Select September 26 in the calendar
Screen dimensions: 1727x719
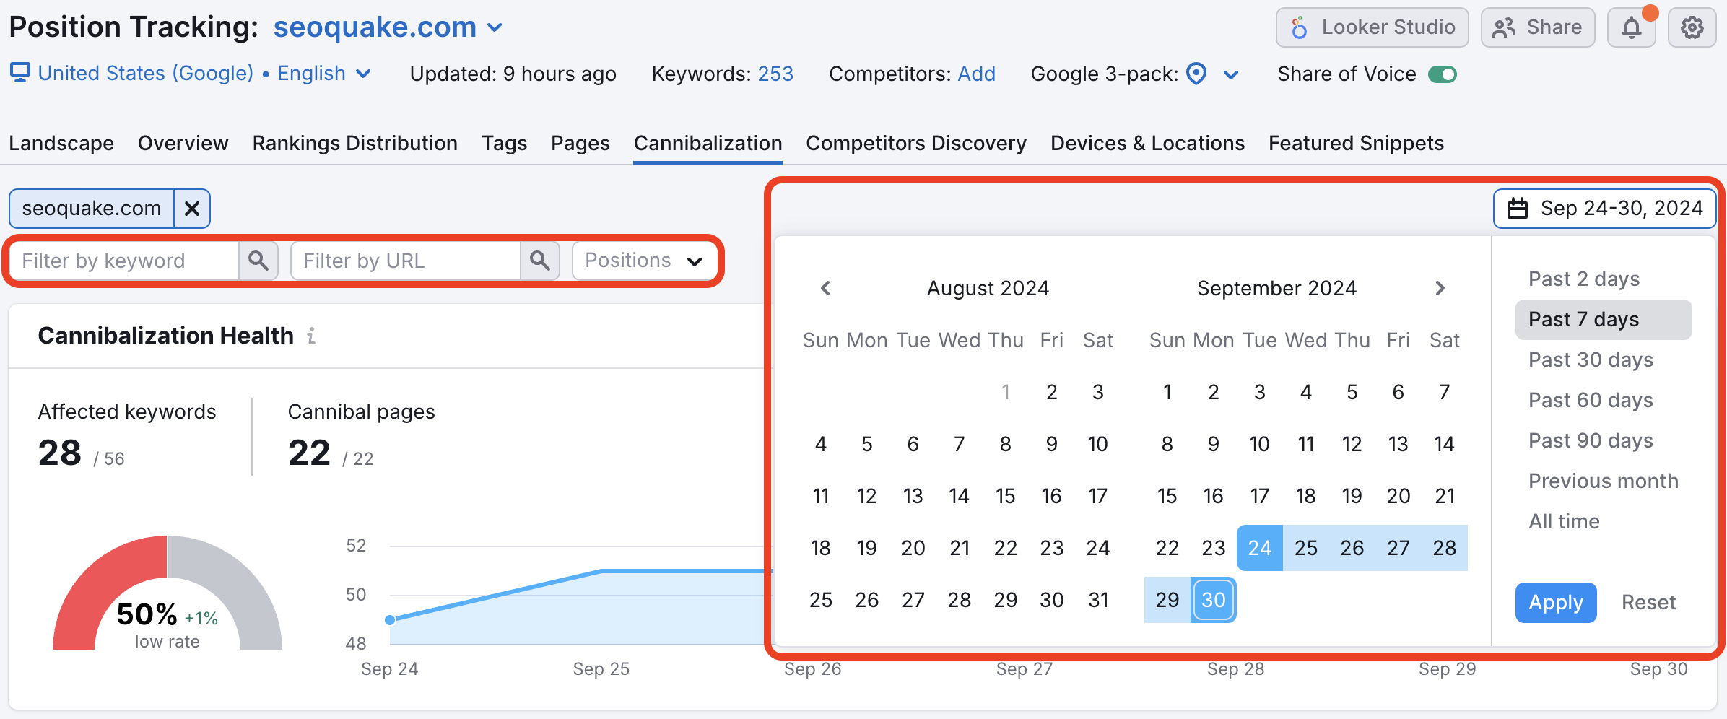point(1352,548)
